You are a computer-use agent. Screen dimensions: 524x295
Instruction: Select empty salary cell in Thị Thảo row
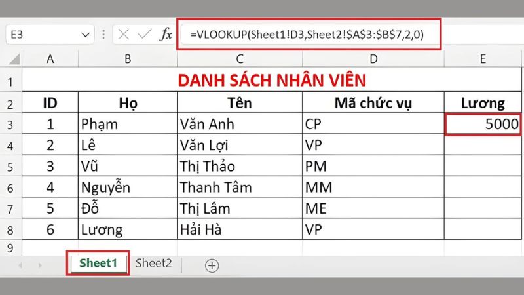(x=483, y=166)
